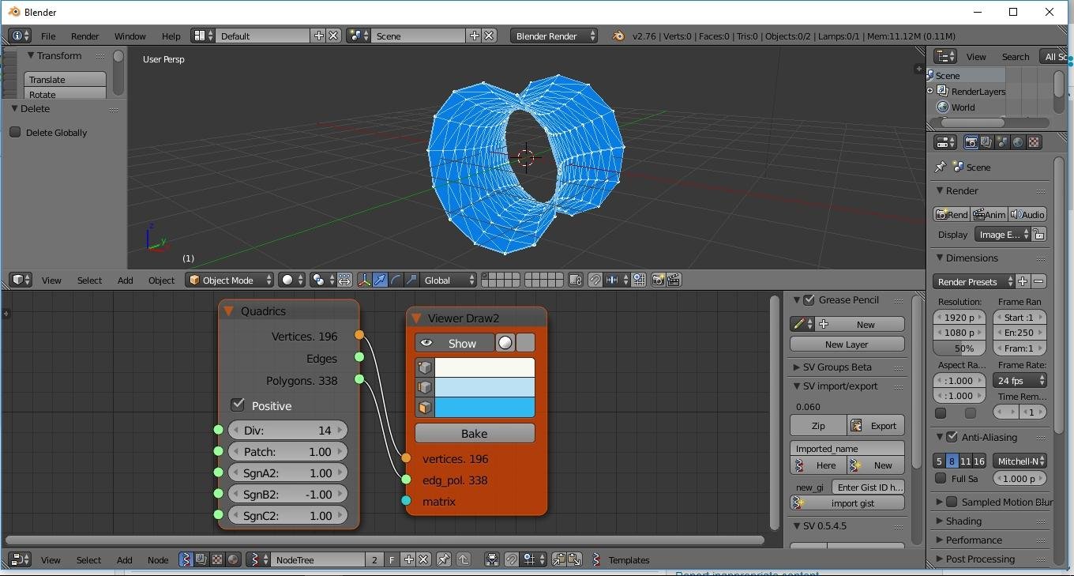Open the Blender Render engine dropdown

click(x=554, y=36)
